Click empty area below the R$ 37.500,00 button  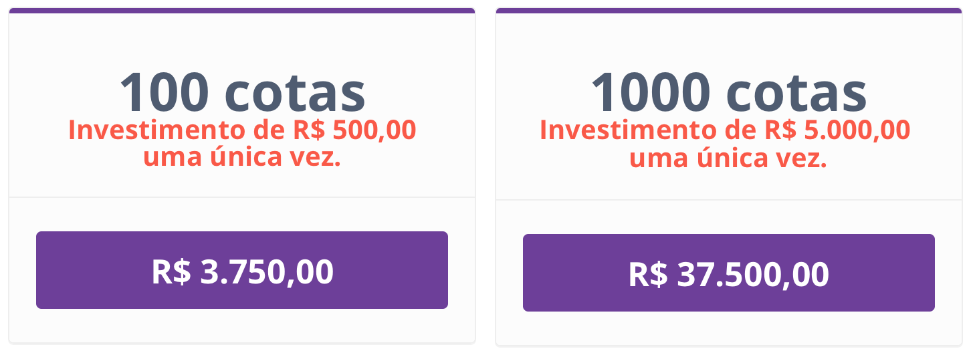[x=729, y=329]
